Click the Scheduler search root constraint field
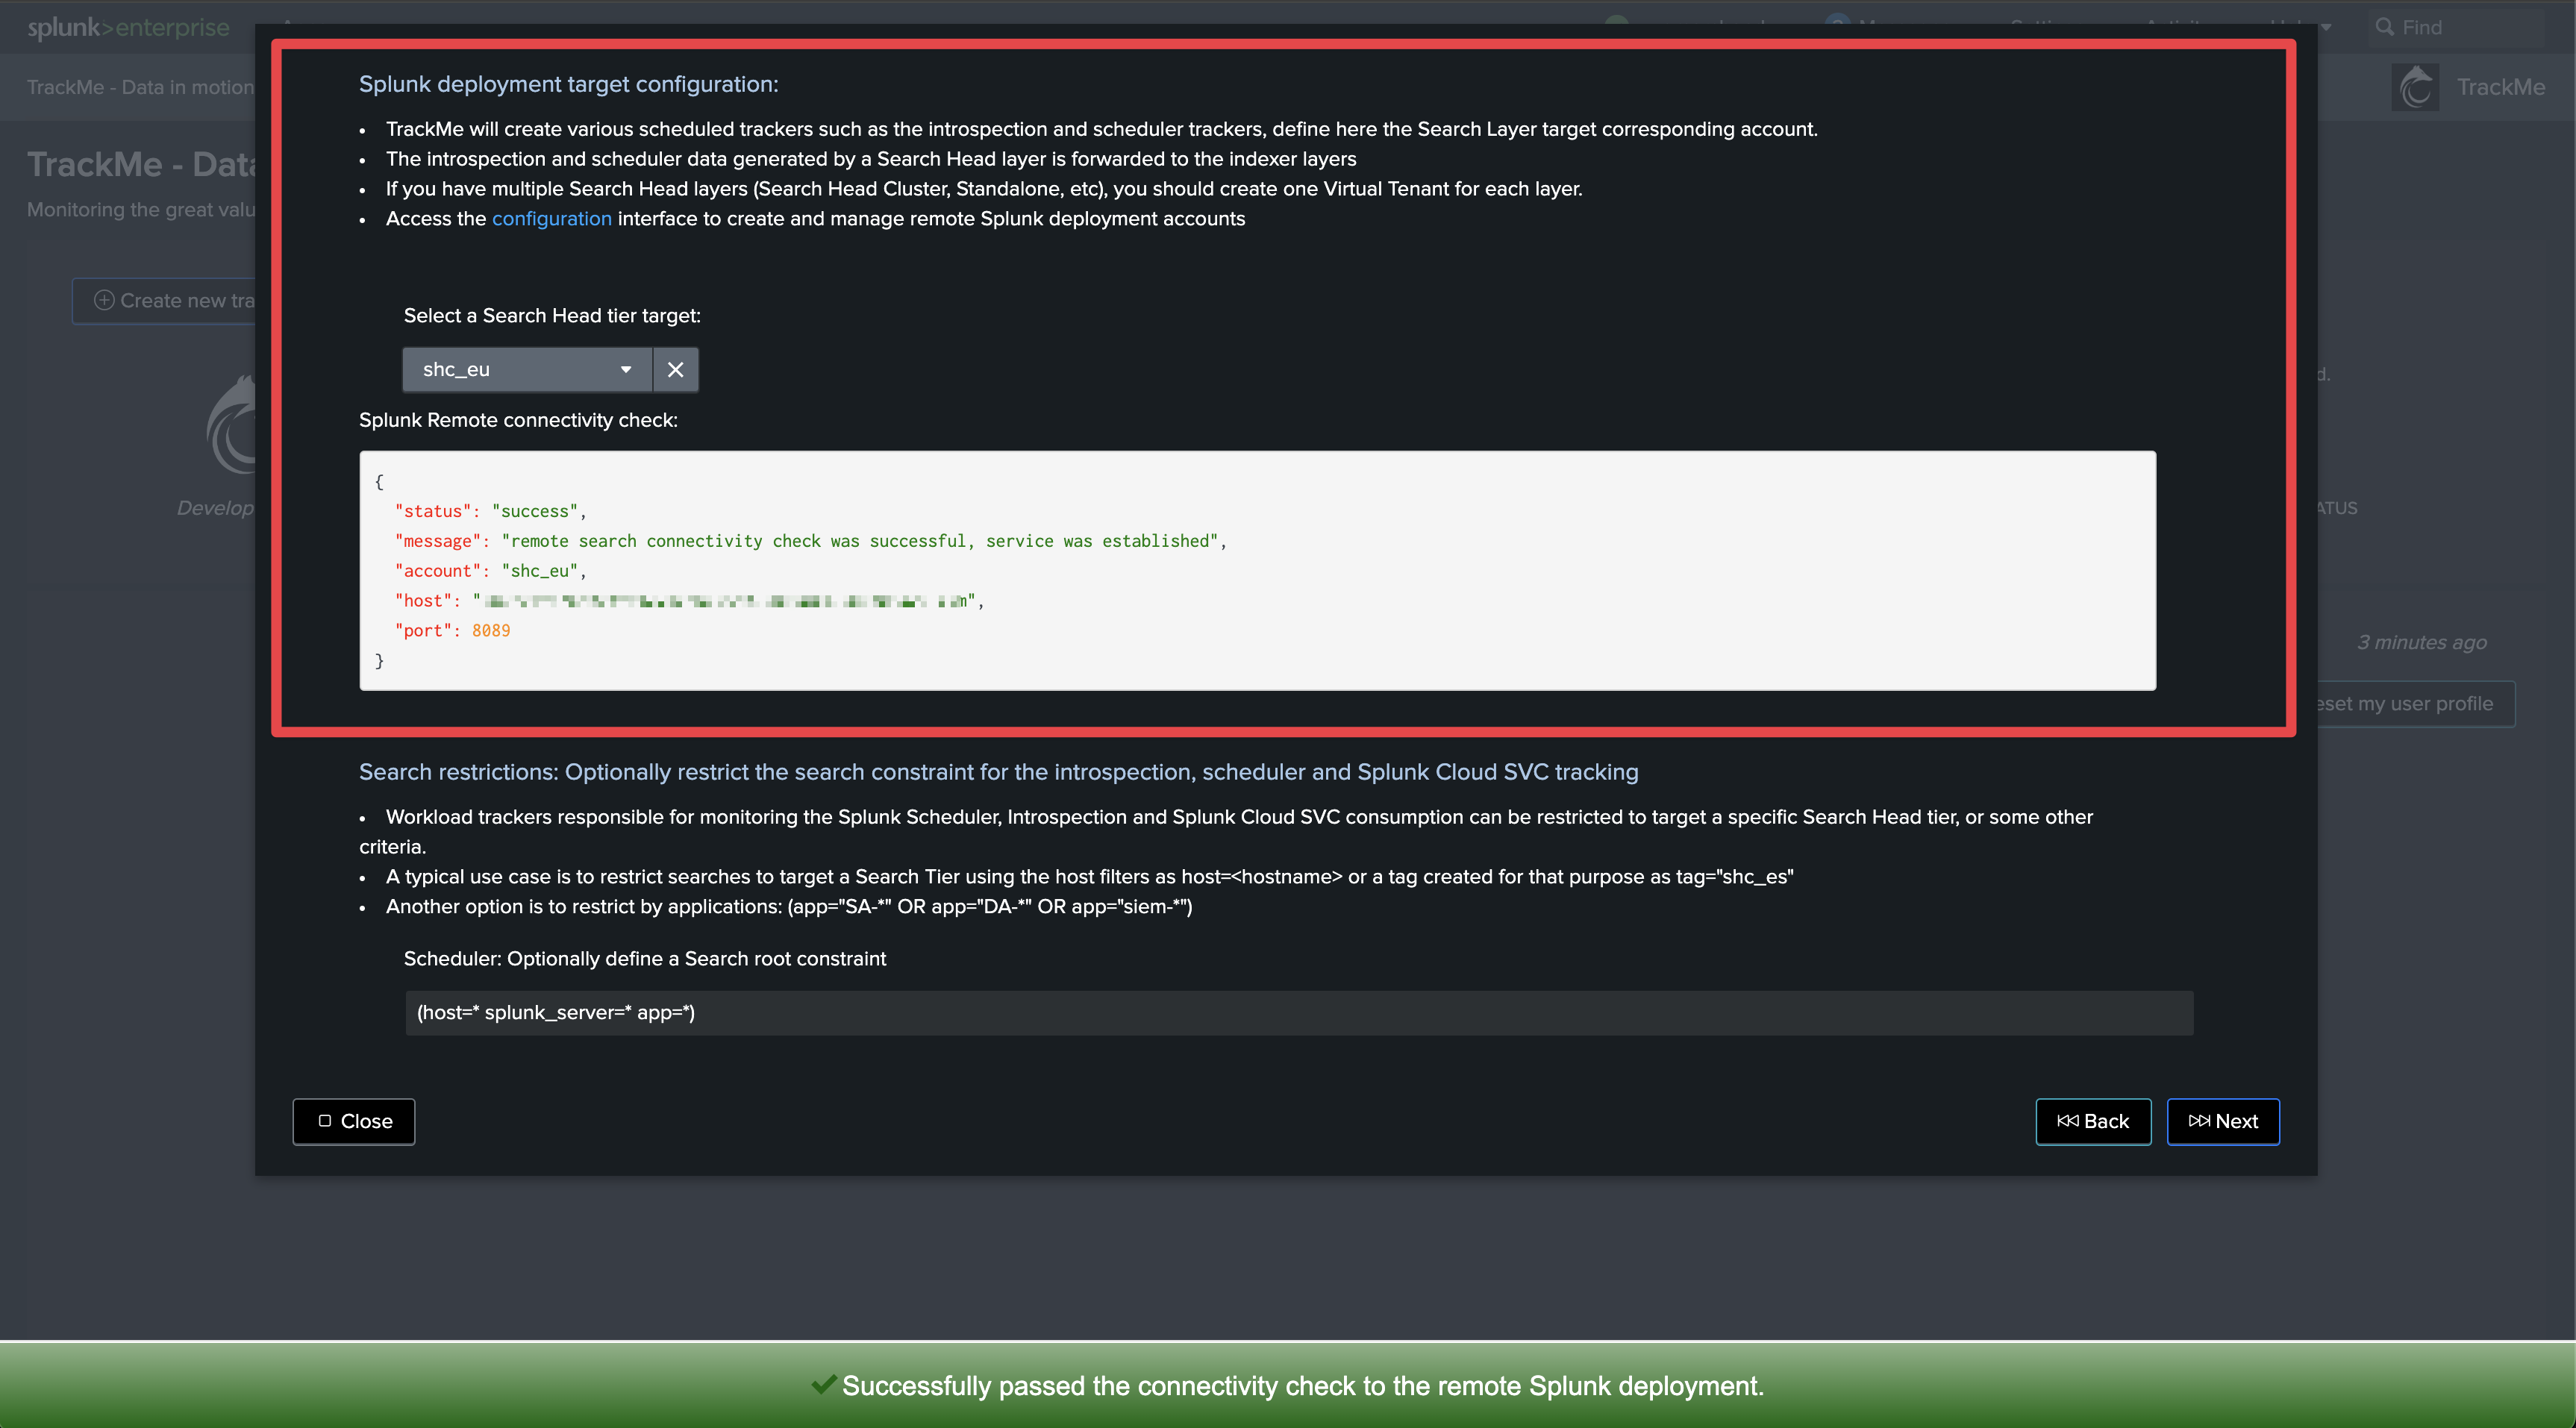The width and height of the screenshot is (2576, 1428). [x=1298, y=1012]
